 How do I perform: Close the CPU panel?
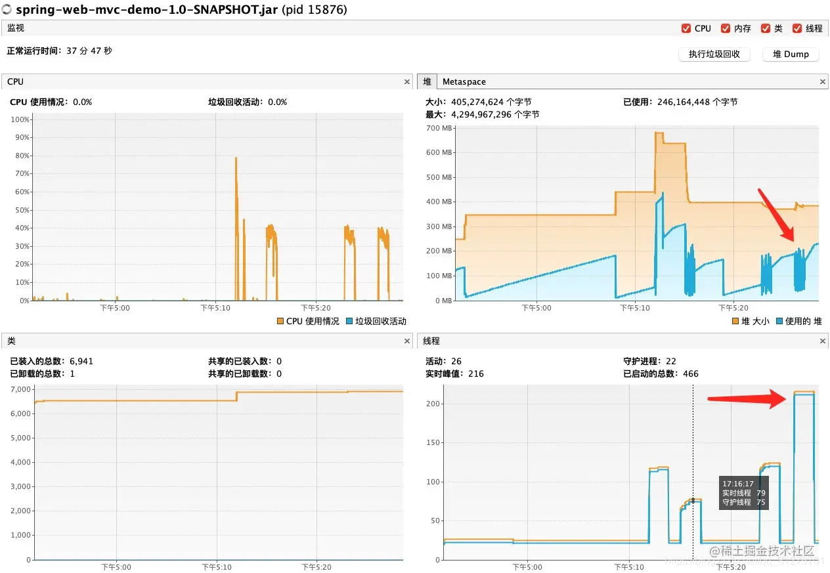coord(407,82)
